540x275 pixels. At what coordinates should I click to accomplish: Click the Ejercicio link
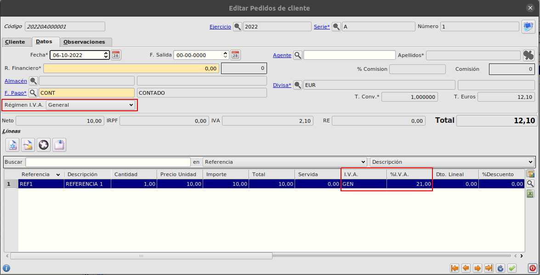pyautogui.click(x=221, y=27)
